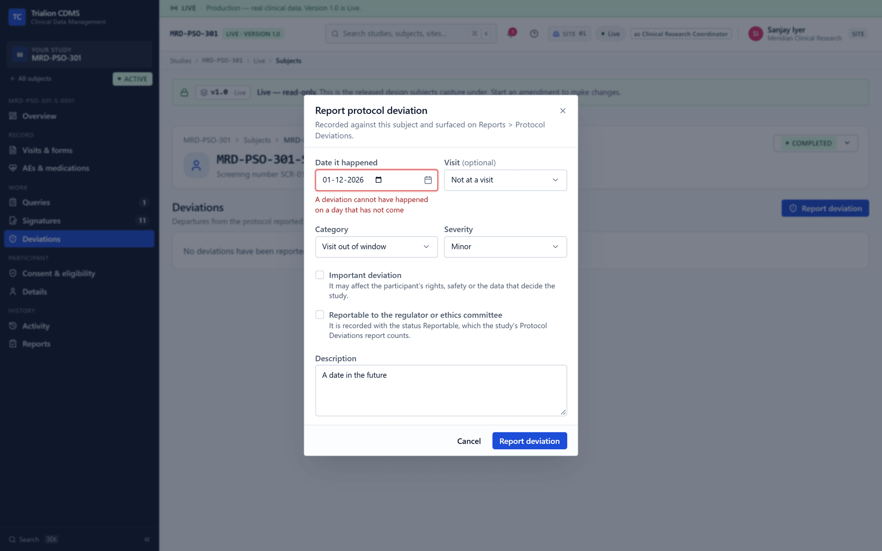
Task: Click the Live environment pill
Action: click(611, 34)
